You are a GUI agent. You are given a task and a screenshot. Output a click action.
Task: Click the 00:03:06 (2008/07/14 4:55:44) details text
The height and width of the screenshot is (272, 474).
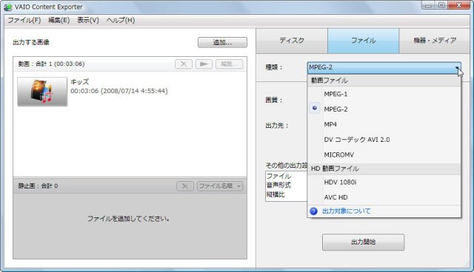click(x=119, y=91)
